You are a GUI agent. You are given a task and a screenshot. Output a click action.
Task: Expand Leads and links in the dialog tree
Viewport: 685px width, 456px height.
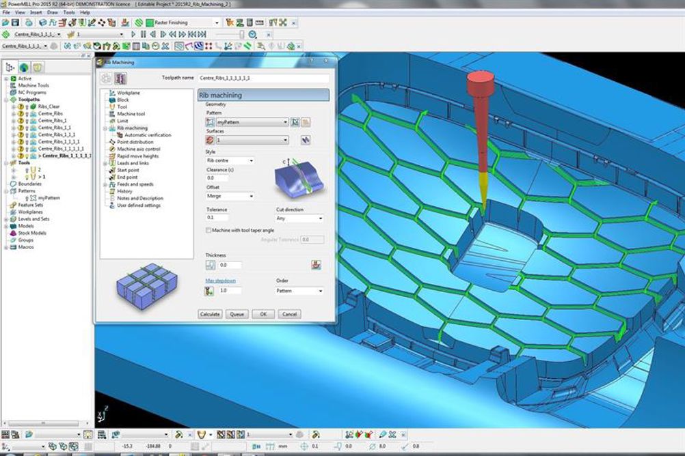click(105, 163)
